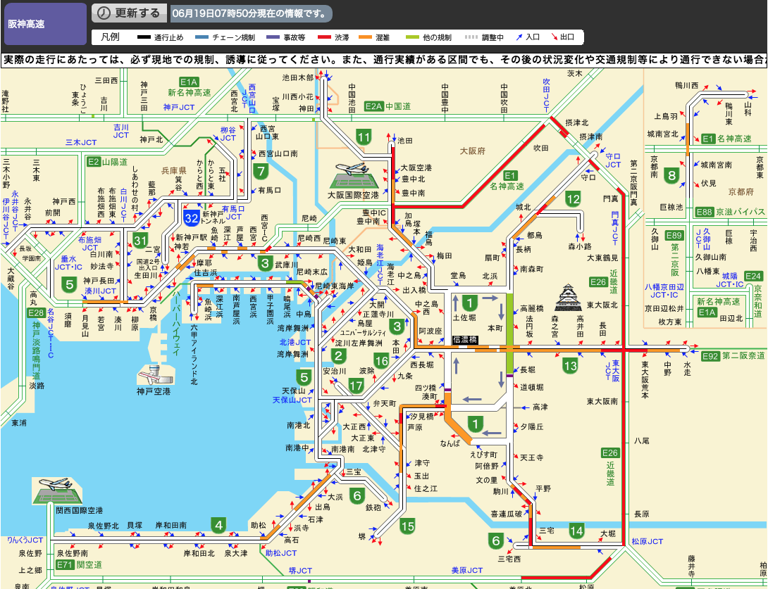The height and width of the screenshot is (589, 768).
Task: Click the Osaka Castle icon
Action: click(569, 297)
